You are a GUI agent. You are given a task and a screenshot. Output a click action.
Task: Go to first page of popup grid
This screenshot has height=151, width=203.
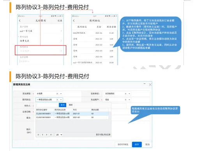coord(38,135)
